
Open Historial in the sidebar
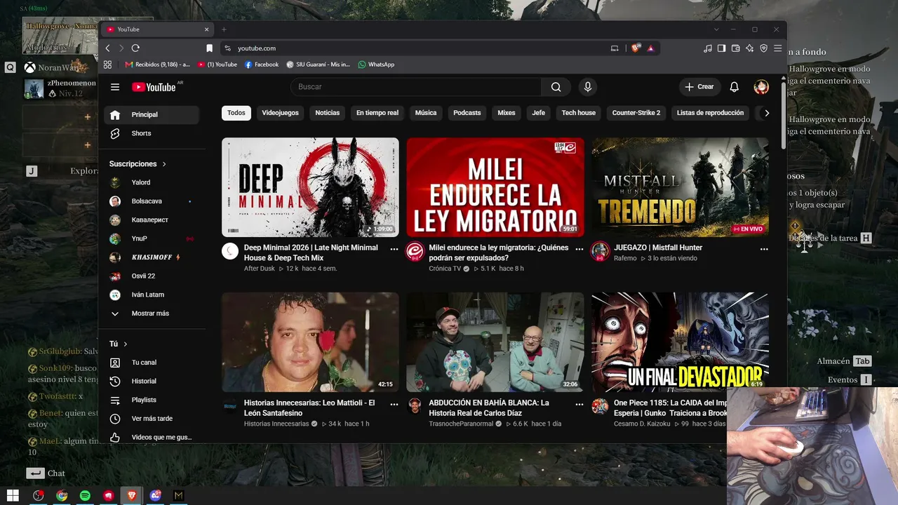tap(151, 381)
